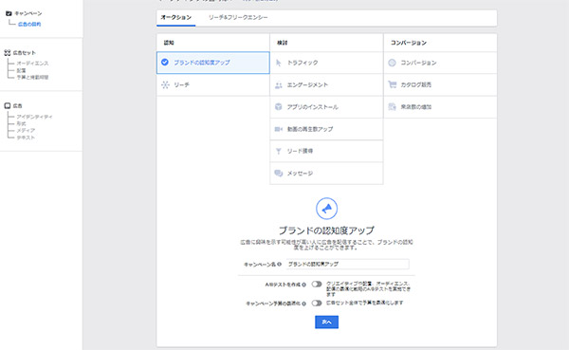This screenshot has width=569, height=350.
Task: Choose the リーチ network icon
Action: pos(165,85)
